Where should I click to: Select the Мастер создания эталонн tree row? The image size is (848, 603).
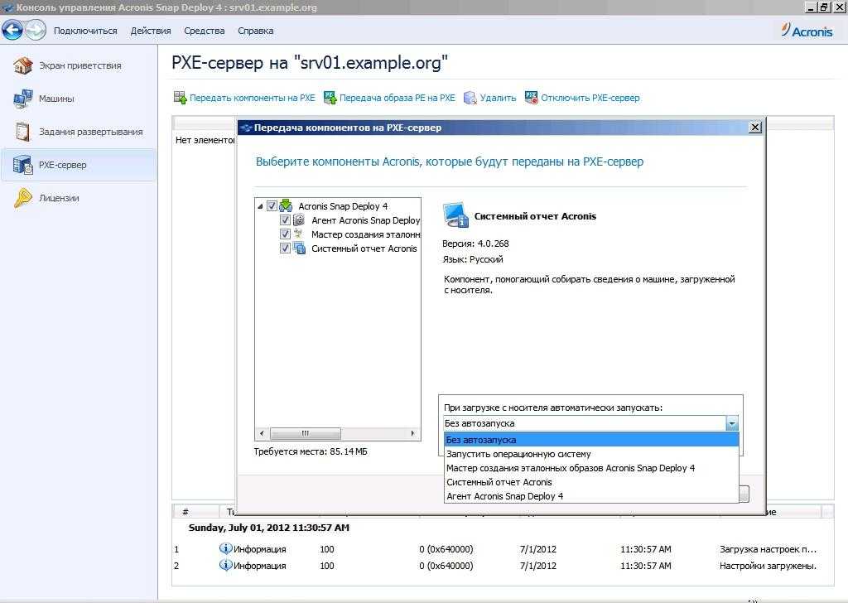pyautogui.click(x=365, y=234)
